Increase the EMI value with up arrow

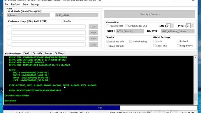pos(172,25)
